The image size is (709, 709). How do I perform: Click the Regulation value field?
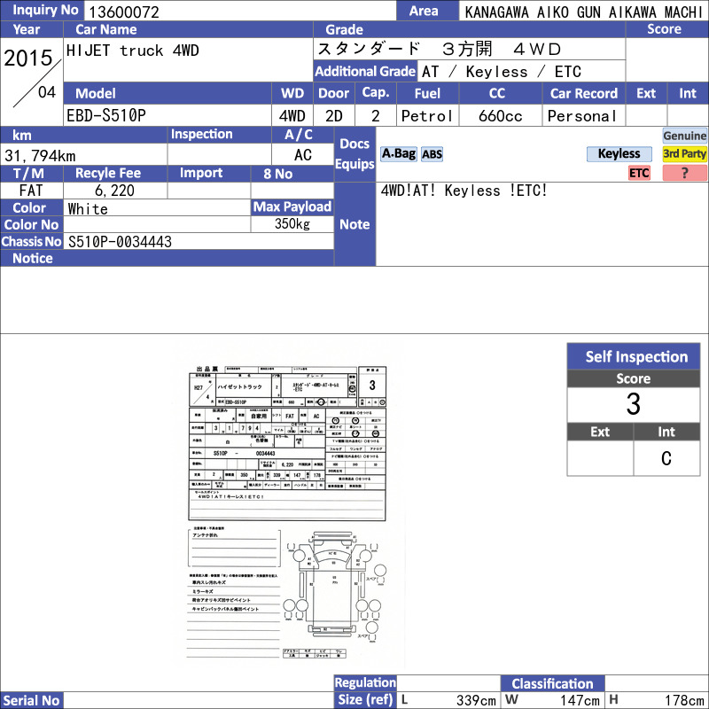(x=448, y=683)
